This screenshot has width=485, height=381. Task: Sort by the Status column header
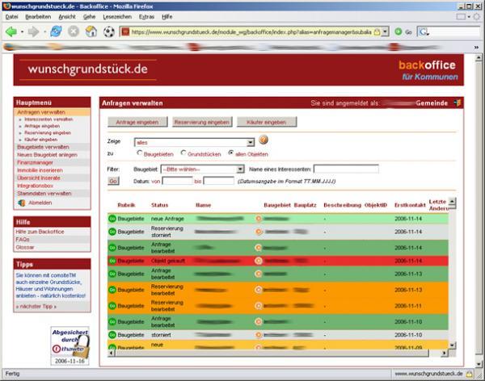coord(159,205)
